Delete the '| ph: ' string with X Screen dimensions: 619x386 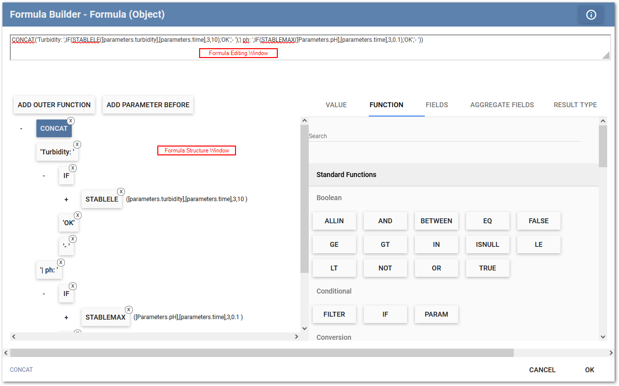[61, 263]
